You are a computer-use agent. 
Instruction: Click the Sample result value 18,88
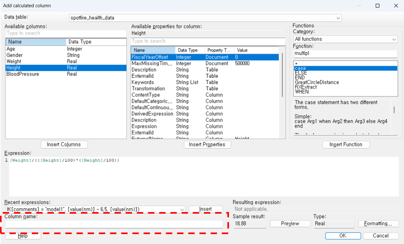[249, 224]
